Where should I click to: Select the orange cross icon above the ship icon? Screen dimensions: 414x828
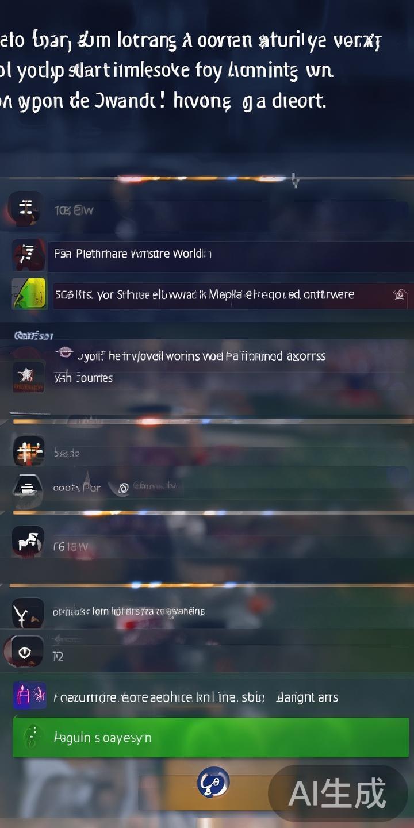click(x=29, y=451)
